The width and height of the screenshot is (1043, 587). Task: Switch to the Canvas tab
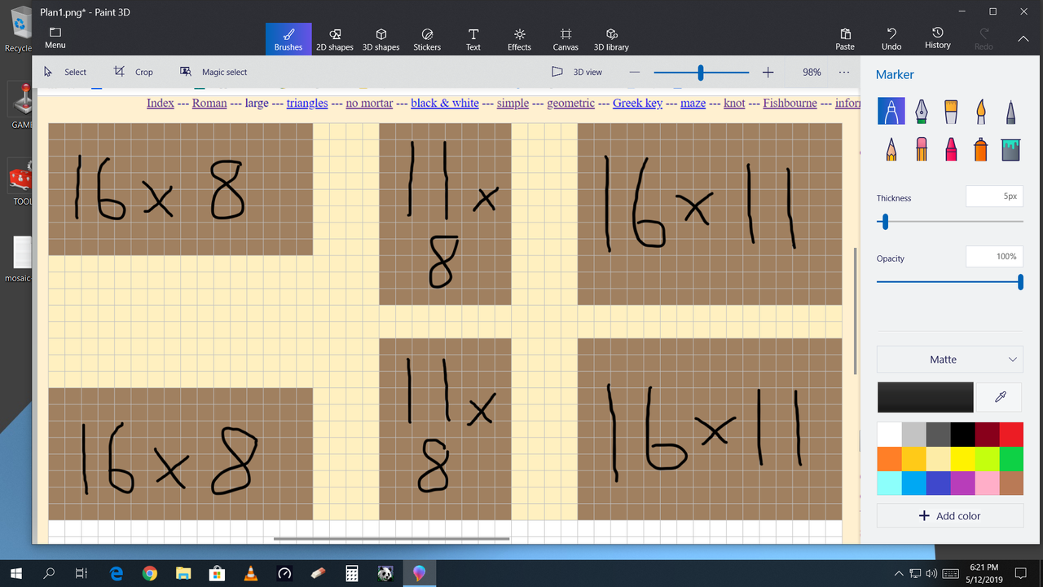(x=565, y=38)
